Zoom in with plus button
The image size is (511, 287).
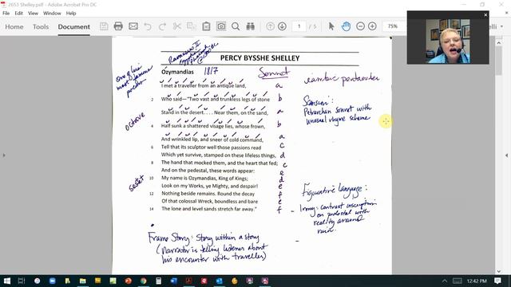[372, 26]
